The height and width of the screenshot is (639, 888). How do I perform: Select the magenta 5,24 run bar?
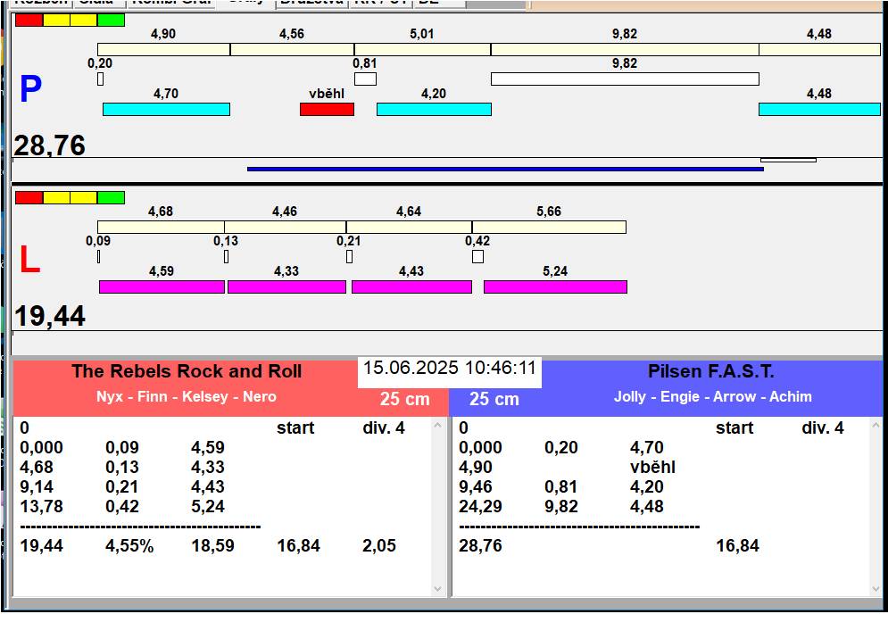(555, 286)
